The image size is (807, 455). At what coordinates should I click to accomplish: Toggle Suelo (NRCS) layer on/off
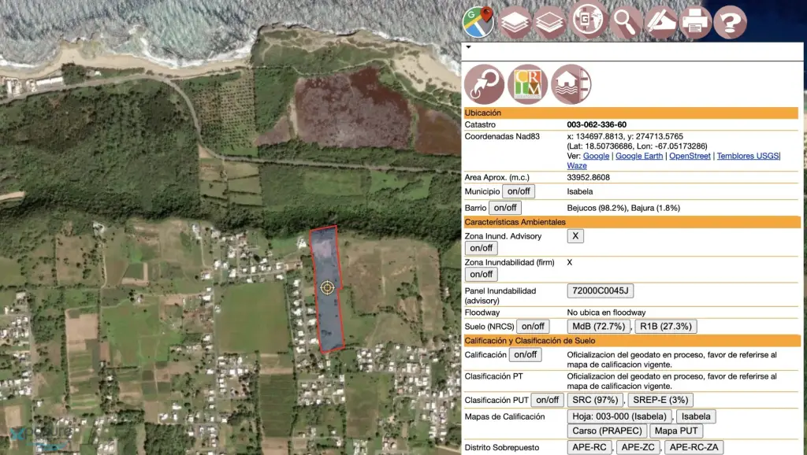pyautogui.click(x=533, y=326)
